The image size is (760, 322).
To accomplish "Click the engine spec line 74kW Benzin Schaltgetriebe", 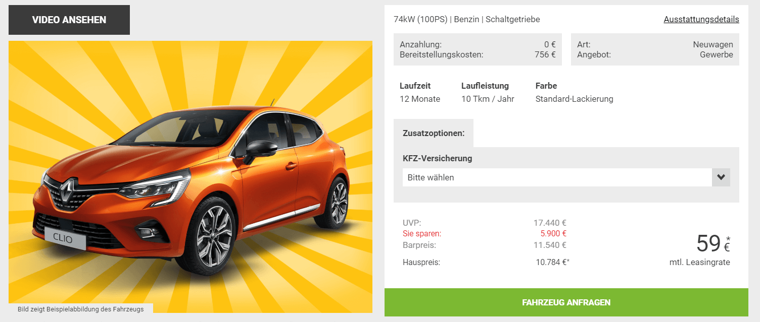I will pos(467,20).
